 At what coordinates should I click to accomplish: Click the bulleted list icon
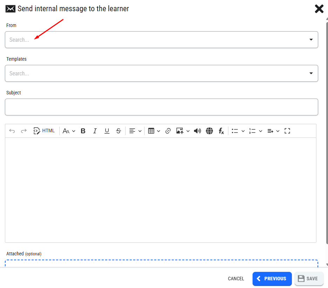(235, 131)
